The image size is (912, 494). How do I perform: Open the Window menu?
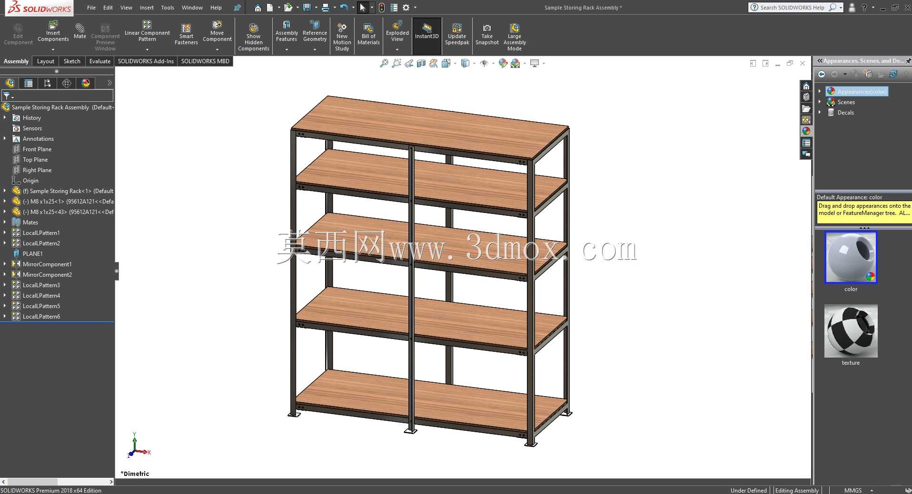[192, 8]
